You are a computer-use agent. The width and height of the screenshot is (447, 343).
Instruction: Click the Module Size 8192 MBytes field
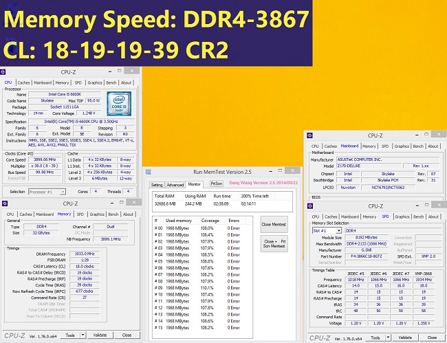pos(367,237)
